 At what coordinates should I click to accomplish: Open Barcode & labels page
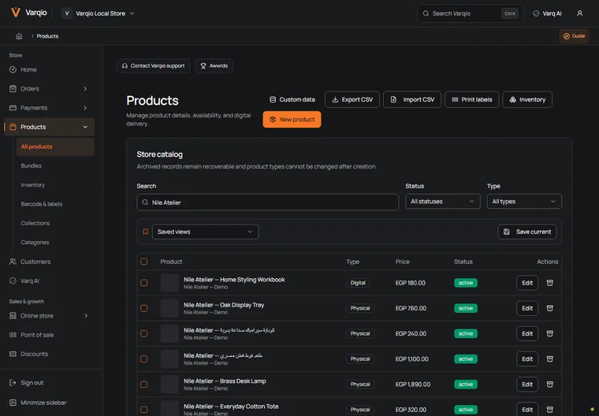coord(55,204)
